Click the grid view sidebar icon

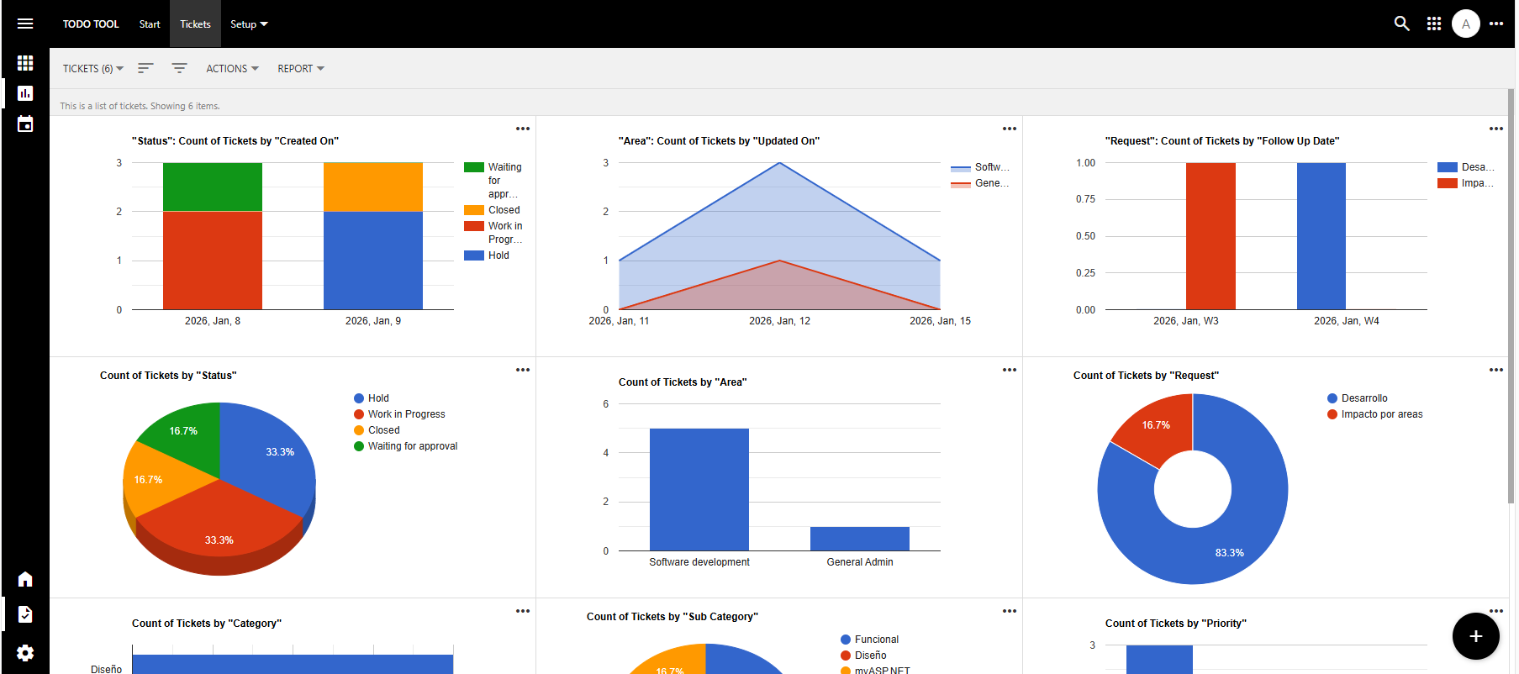[25, 63]
